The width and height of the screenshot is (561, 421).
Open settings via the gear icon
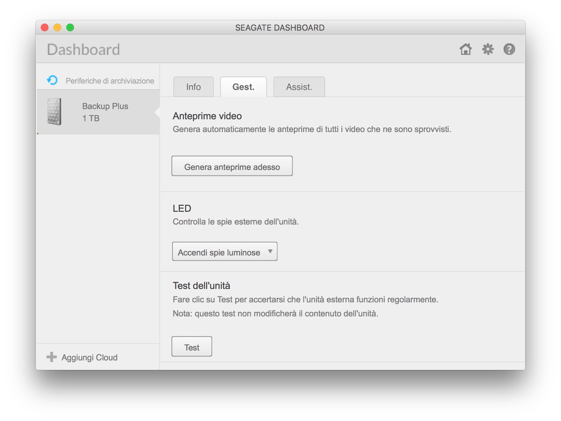488,49
